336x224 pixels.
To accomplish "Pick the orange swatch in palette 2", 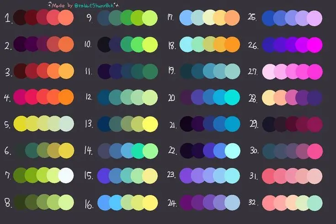I will coord(66,44).
